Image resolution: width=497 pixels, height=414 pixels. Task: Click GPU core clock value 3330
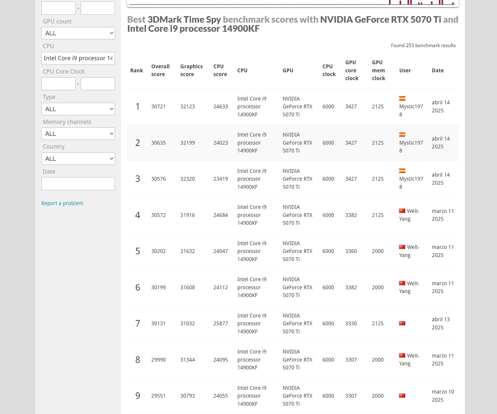click(351, 324)
